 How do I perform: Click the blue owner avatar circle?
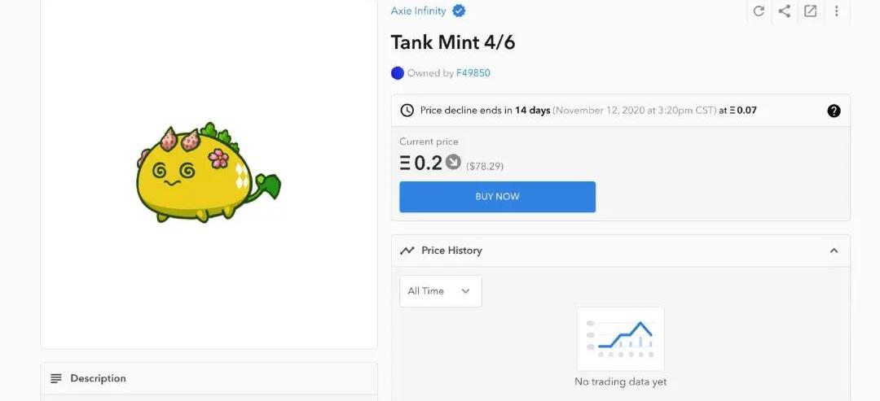(x=398, y=73)
